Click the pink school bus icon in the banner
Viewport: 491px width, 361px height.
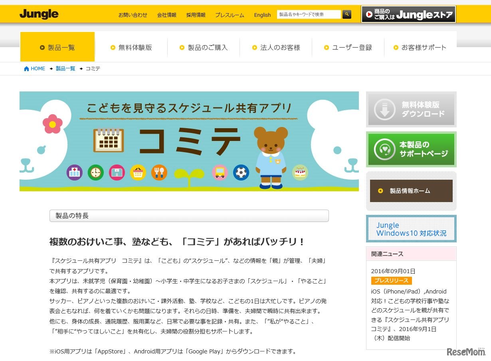point(220,173)
